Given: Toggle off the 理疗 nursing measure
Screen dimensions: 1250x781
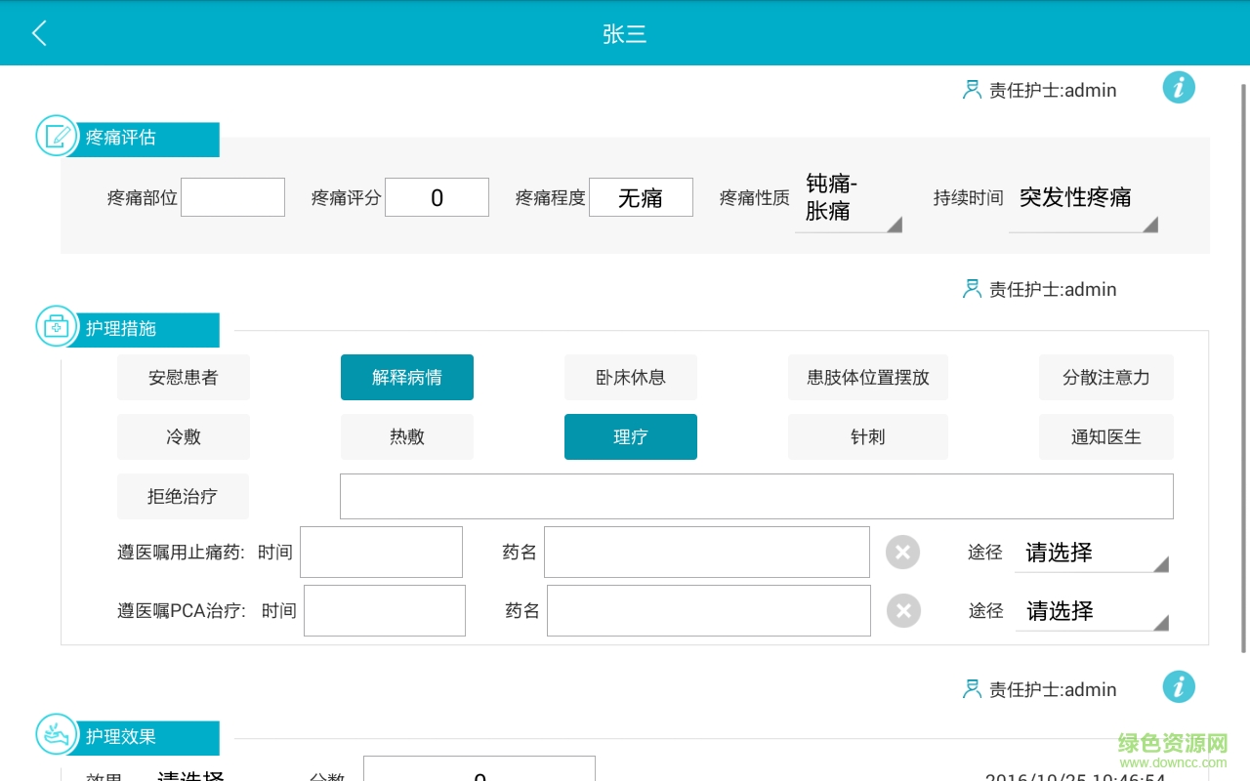Looking at the screenshot, I should (630, 437).
